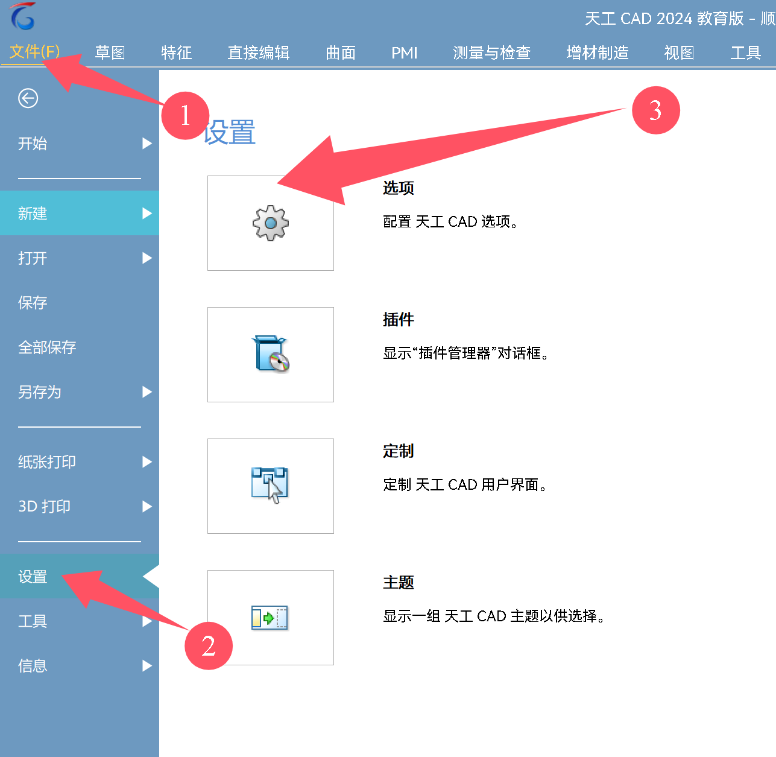Select 信息 in the file menu
776x757 pixels.
(x=80, y=666)
